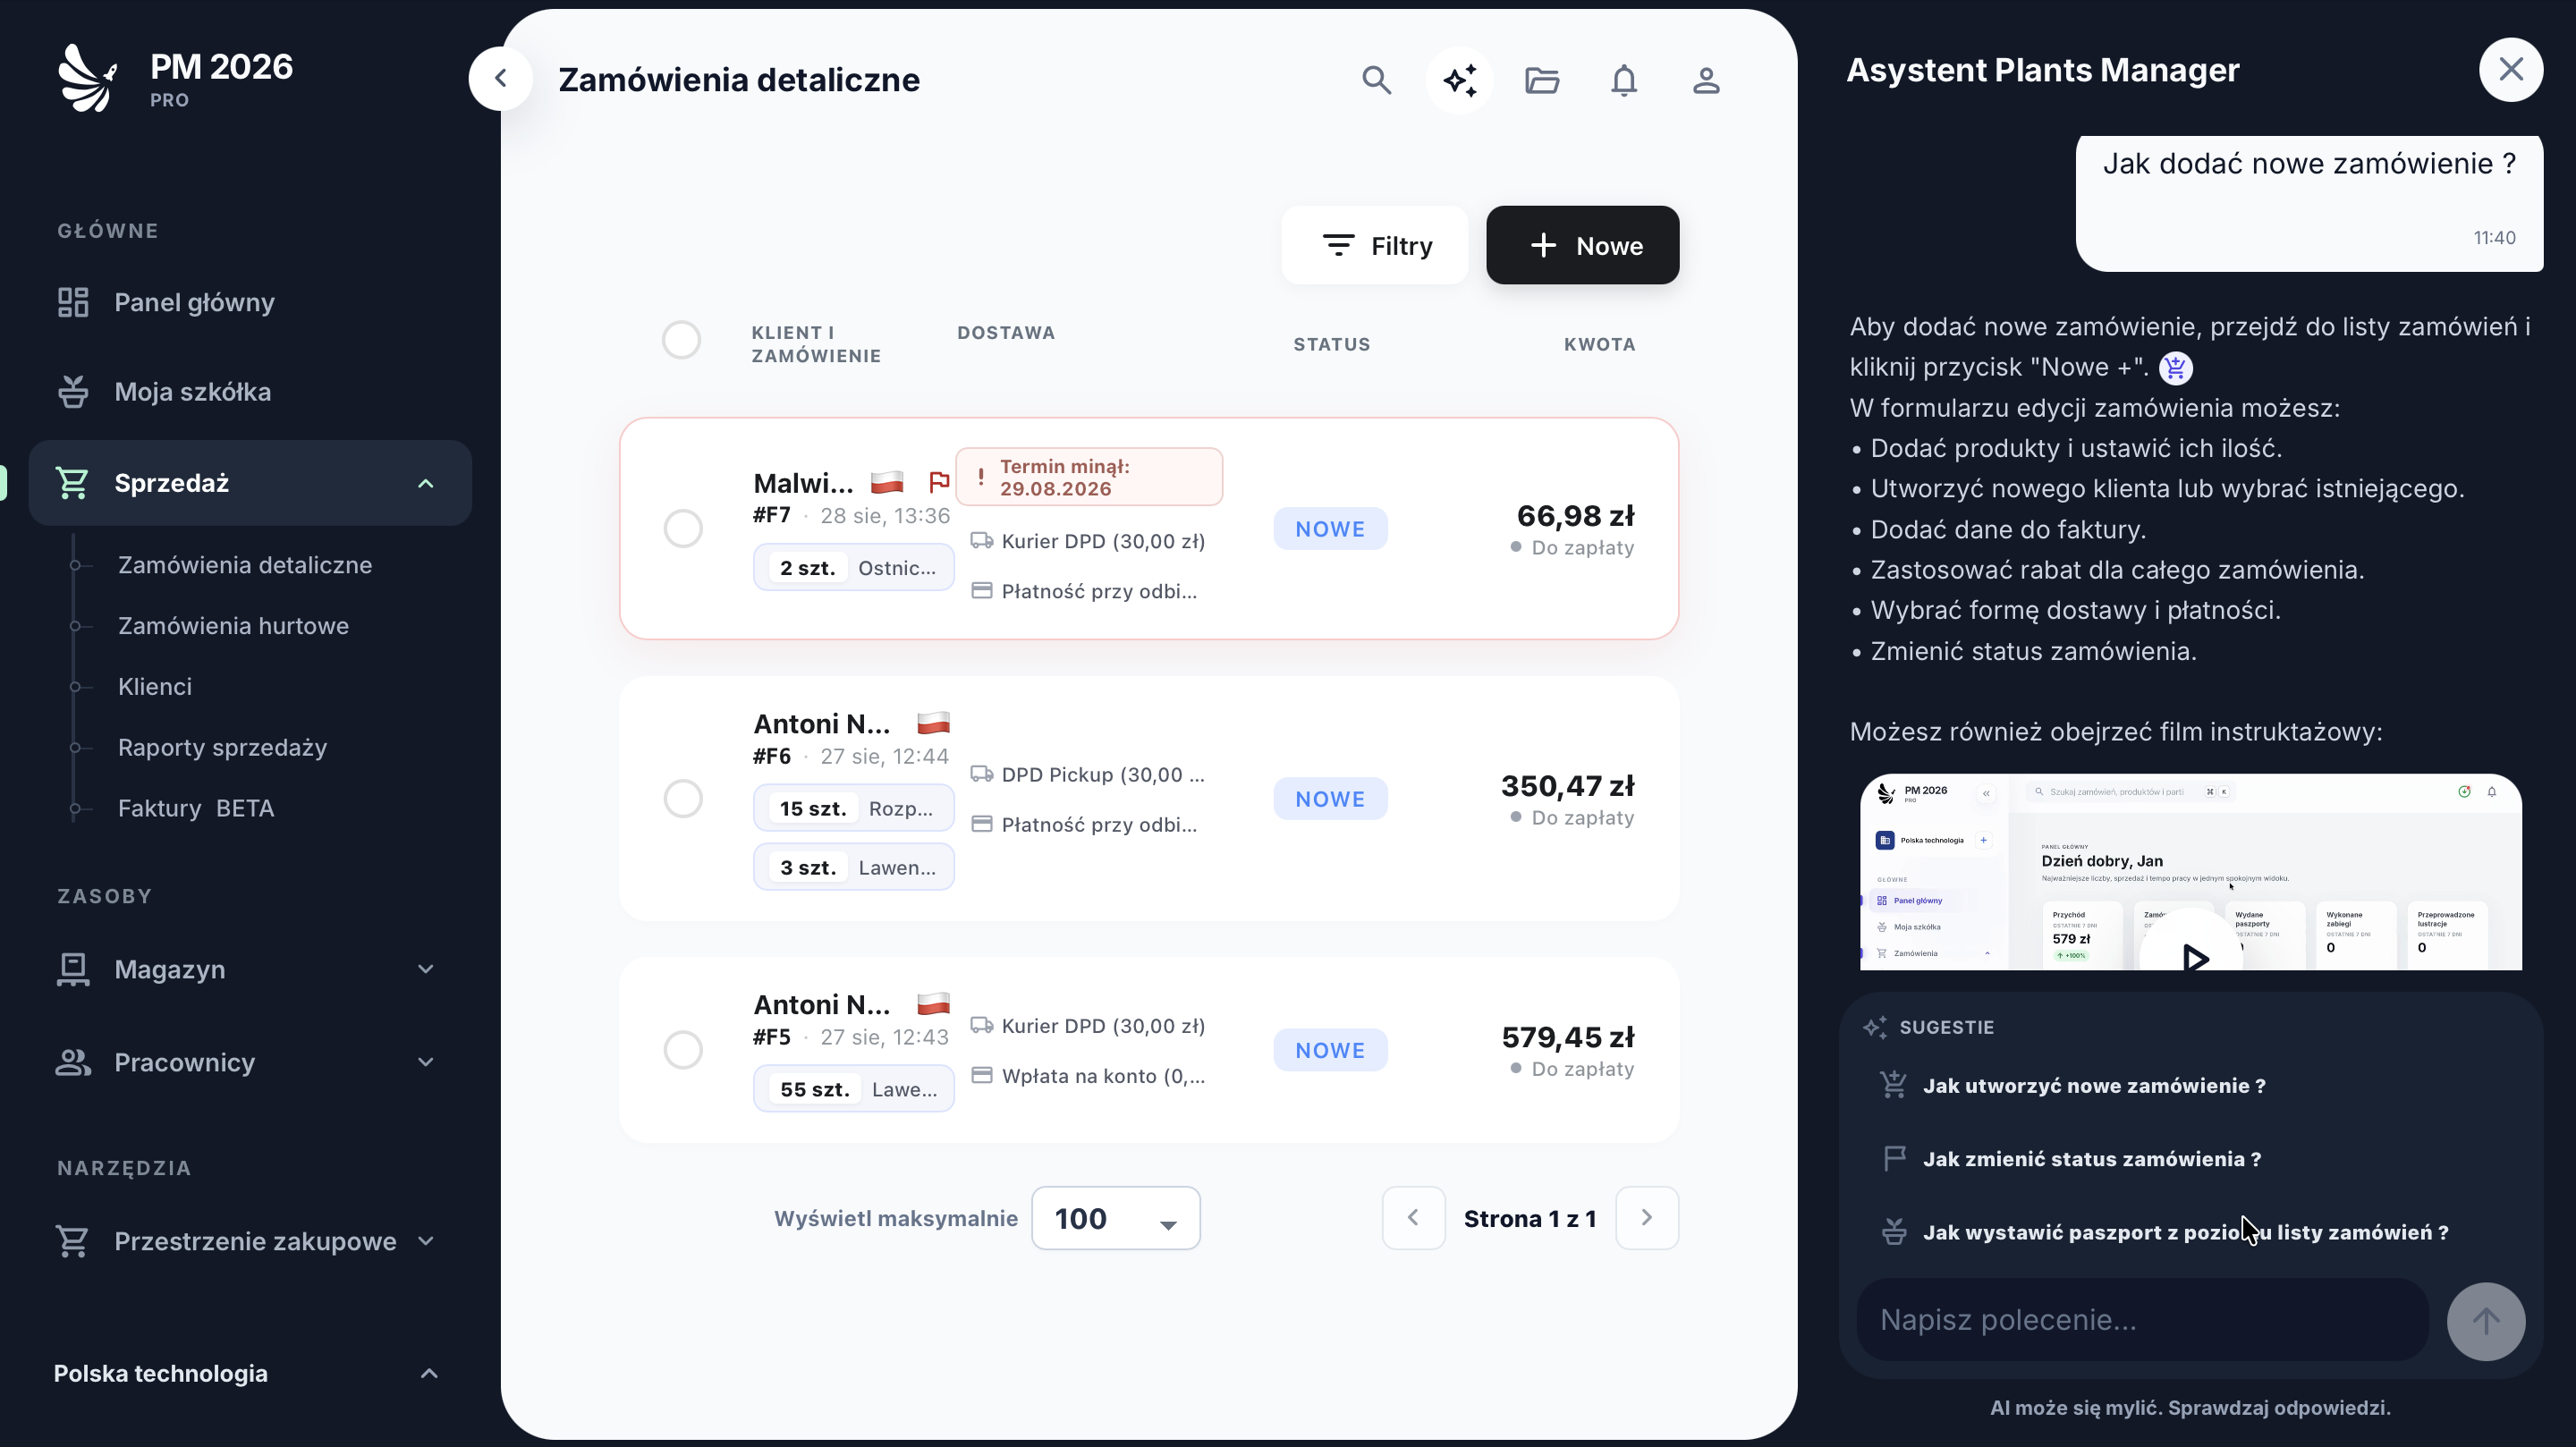Image resolution: width=2576 pixels, height=1447 pixels.
Task: Open notifications bell icon
Action: click(x=1624, y=80)
